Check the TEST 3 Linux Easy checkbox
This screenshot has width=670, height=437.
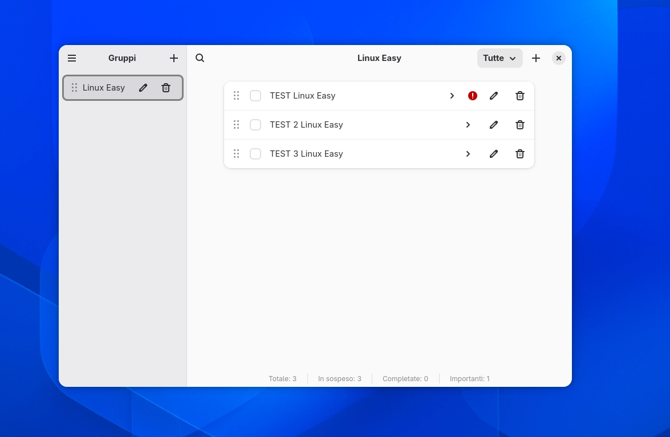tap(255, 154)
